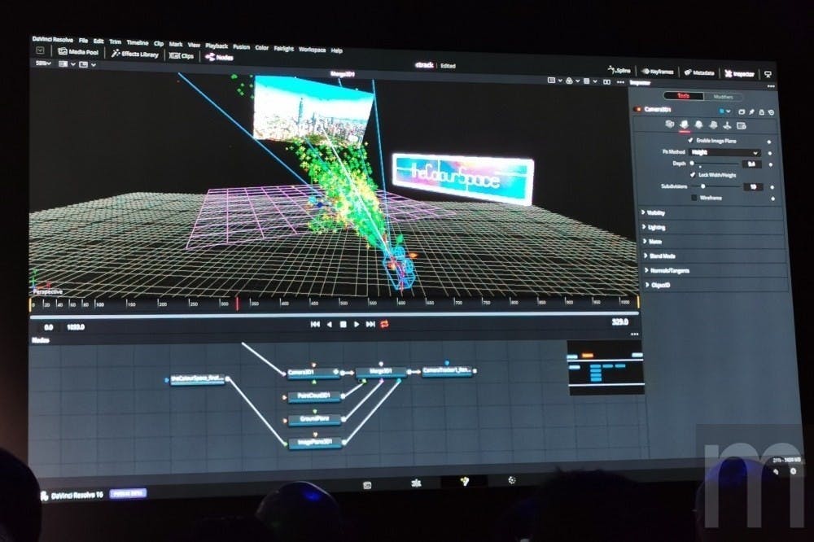Toggle keyframe diamond beside Fit Method
814x542 pixels.
coord(770,153)
